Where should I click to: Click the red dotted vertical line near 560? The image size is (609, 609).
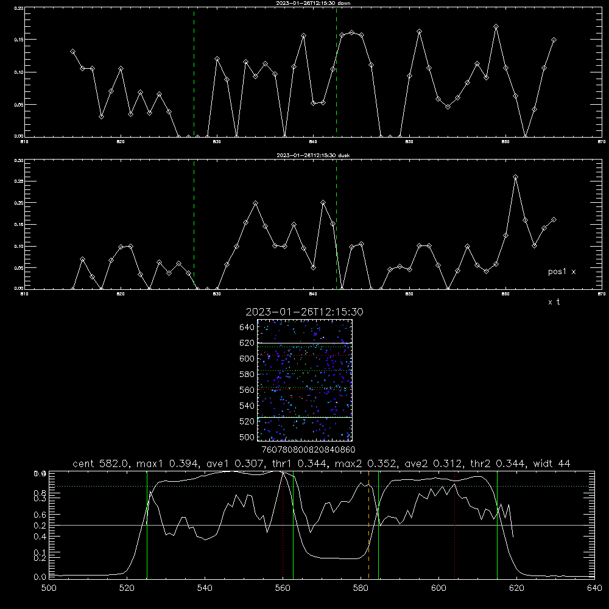pos(283,525)
